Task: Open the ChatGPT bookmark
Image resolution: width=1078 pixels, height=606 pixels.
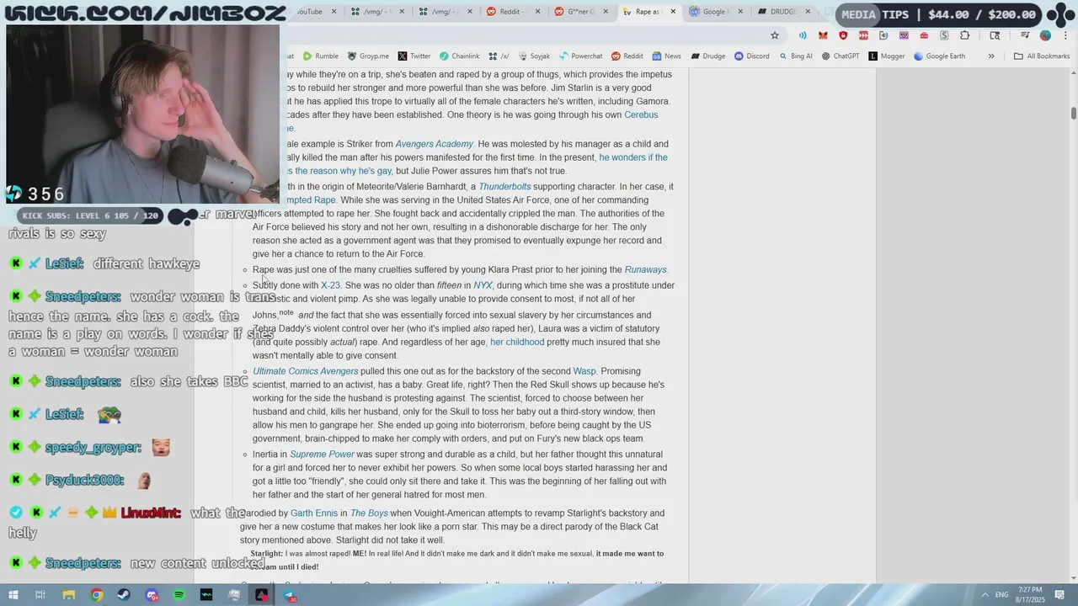Action: 841,56
